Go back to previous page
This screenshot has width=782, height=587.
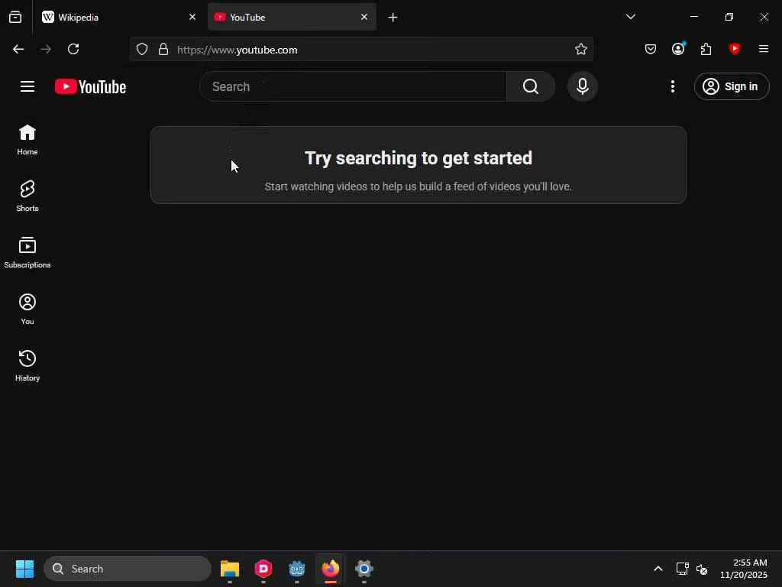18,49
